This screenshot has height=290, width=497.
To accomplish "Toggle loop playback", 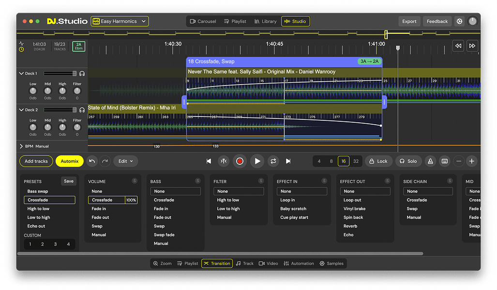I will click(273, 161).
